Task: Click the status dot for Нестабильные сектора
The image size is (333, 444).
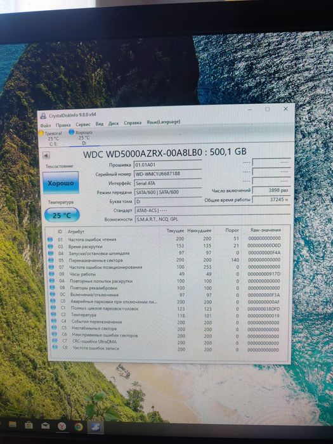Action: 54,327
